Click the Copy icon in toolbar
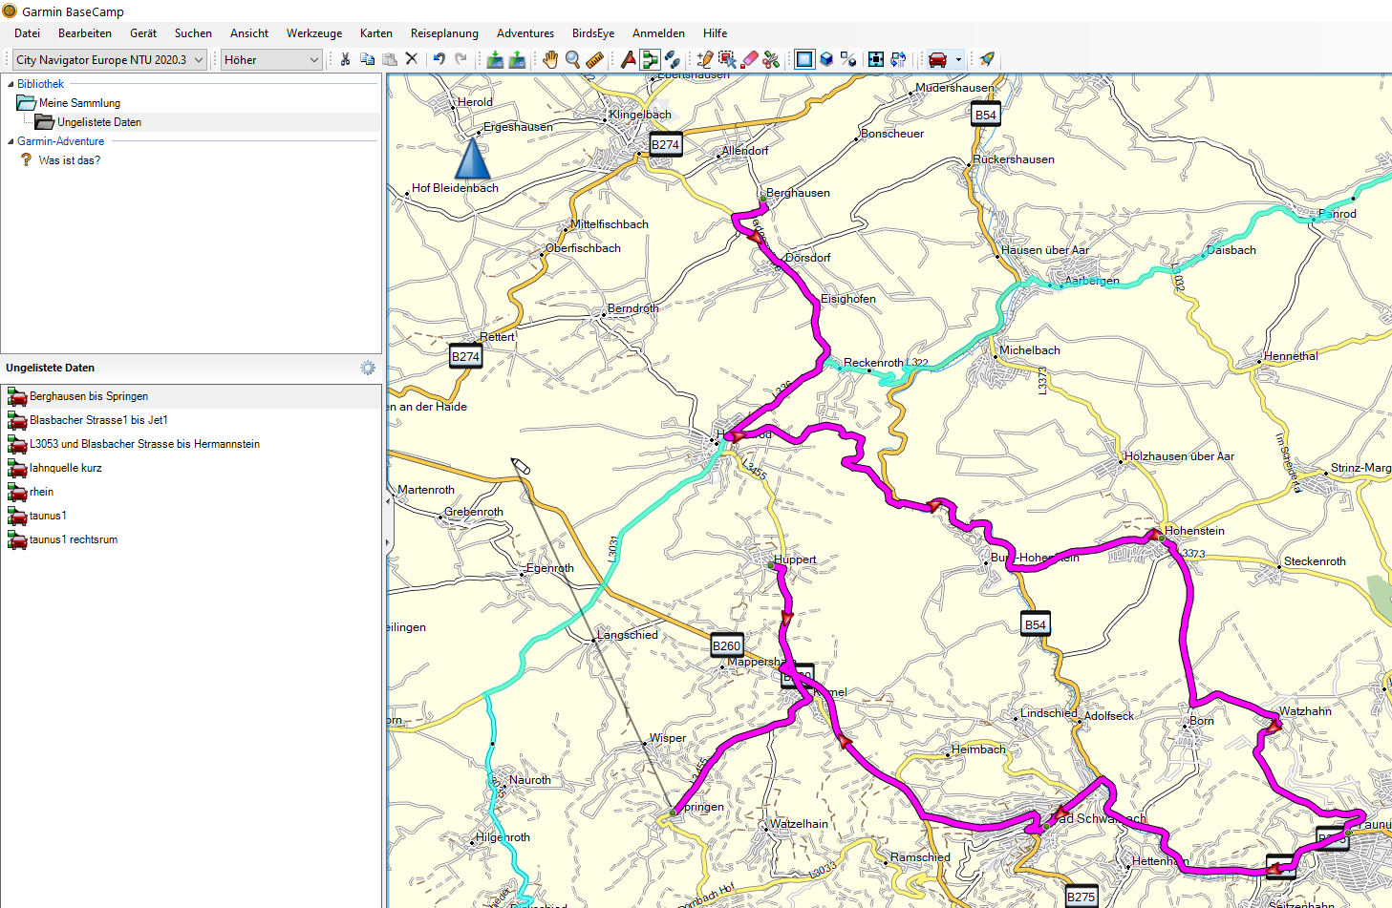The image size is (1392, 908). (367, 59)
